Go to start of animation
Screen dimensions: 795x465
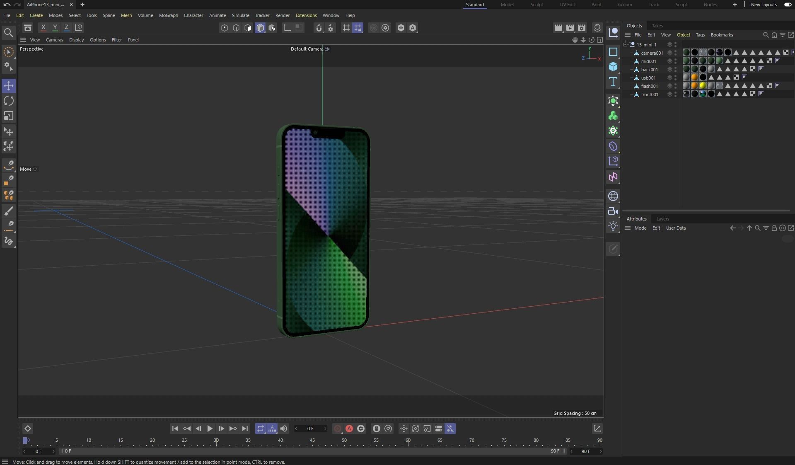click(x=175, y=429)
